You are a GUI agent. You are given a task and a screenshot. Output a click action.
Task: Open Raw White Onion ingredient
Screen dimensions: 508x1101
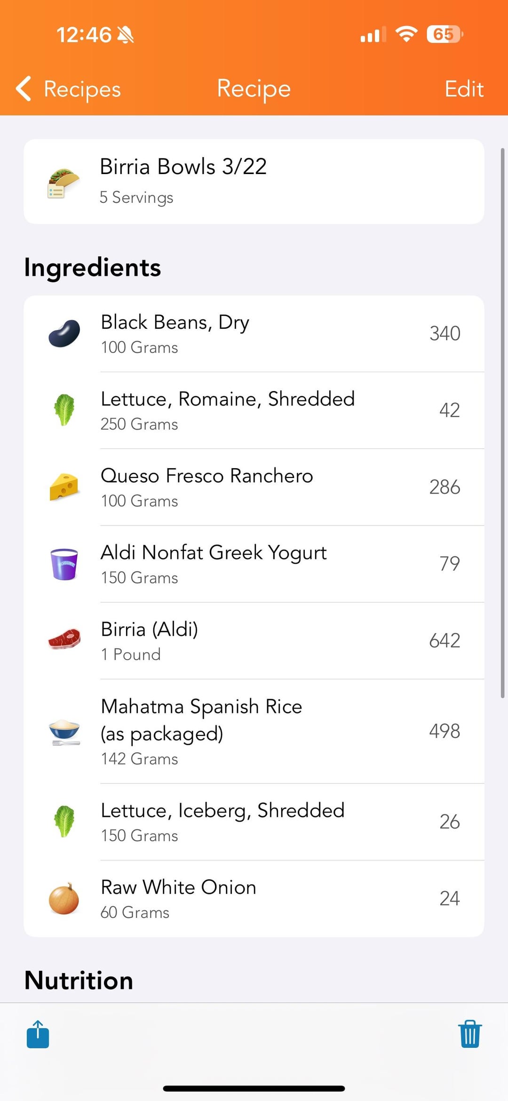click(254, 898)
